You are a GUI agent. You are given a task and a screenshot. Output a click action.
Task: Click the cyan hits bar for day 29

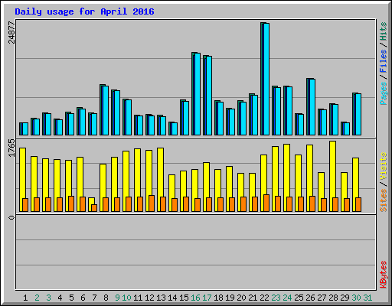point(347,129)
